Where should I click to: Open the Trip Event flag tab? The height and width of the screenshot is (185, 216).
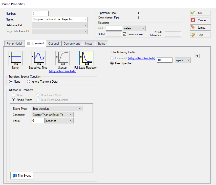point(22,176)
